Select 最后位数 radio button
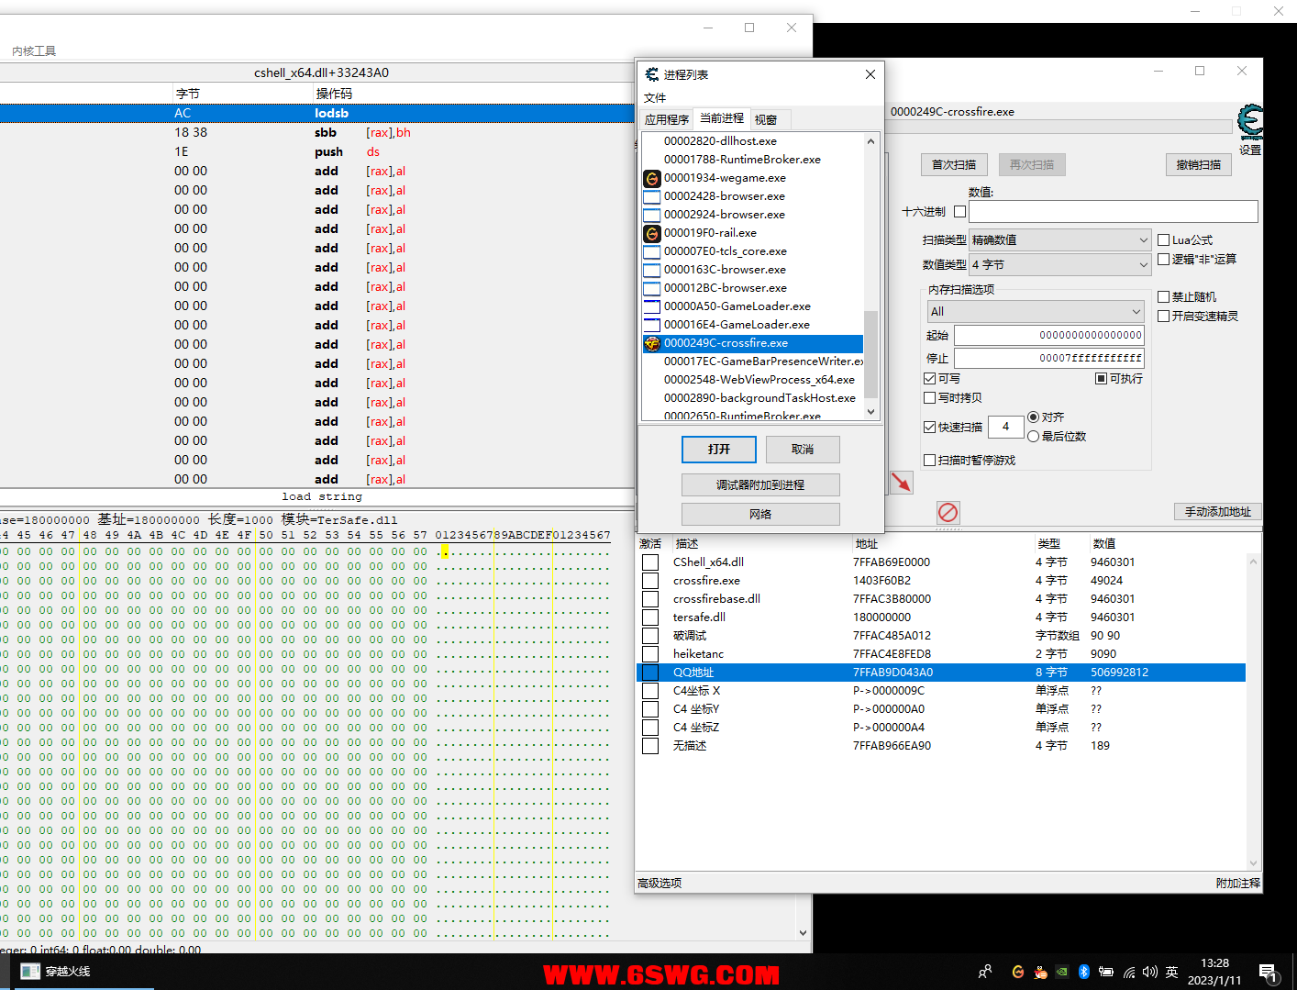Image resolution: width=1297 pixels, height=990 pixels. pos(1033,437)
